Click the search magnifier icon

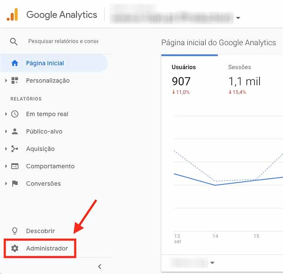14,41
